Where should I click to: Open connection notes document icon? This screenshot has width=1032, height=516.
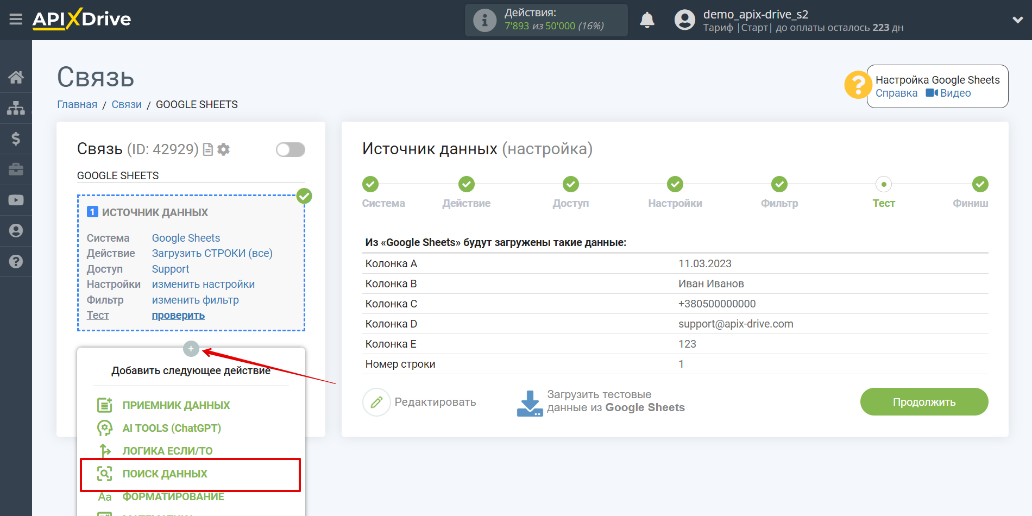pos(207,149)
